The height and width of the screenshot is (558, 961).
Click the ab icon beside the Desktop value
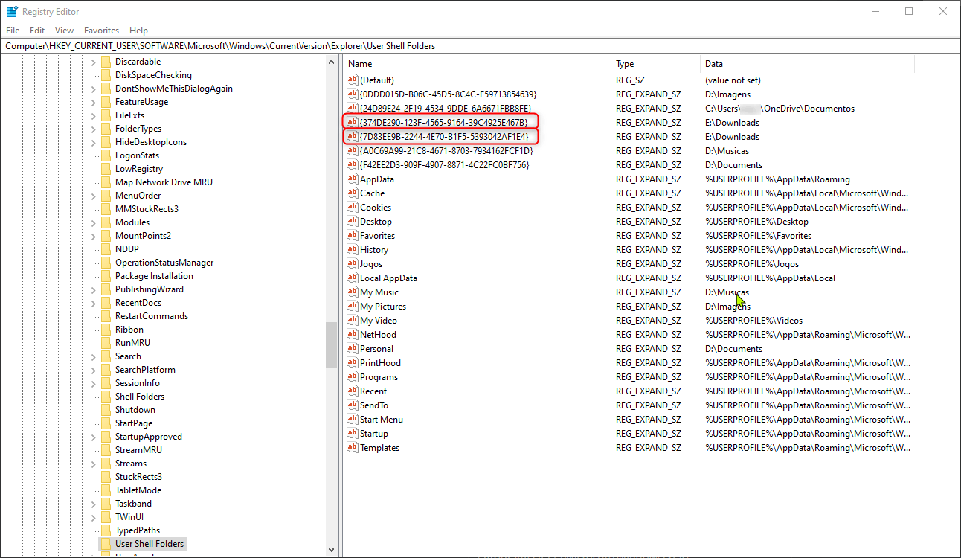(x=353, y=221)
